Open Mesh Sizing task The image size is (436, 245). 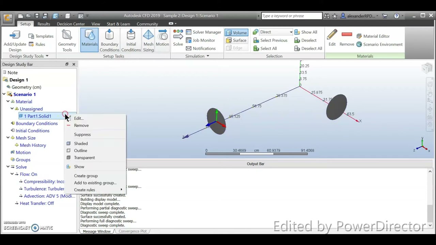149,41
